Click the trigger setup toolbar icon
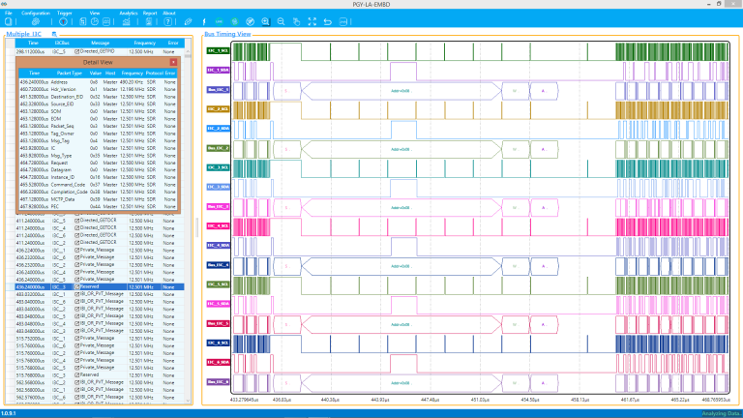Image resolution: width=743 pixels, height=418 pixels. coord(63,22)
